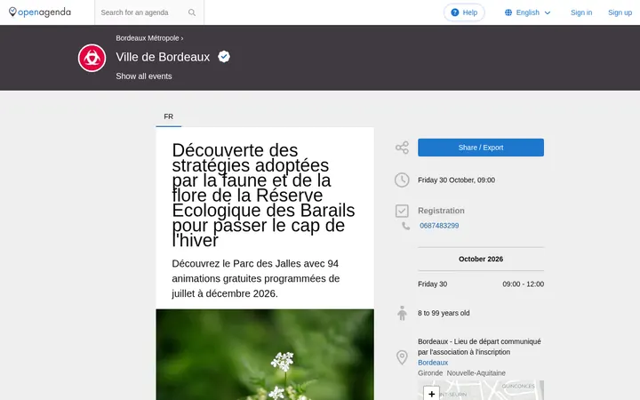The image size is (640, 400).
Task: Open the Ville de Bordeaux agenda title
Action: (163, 57)
